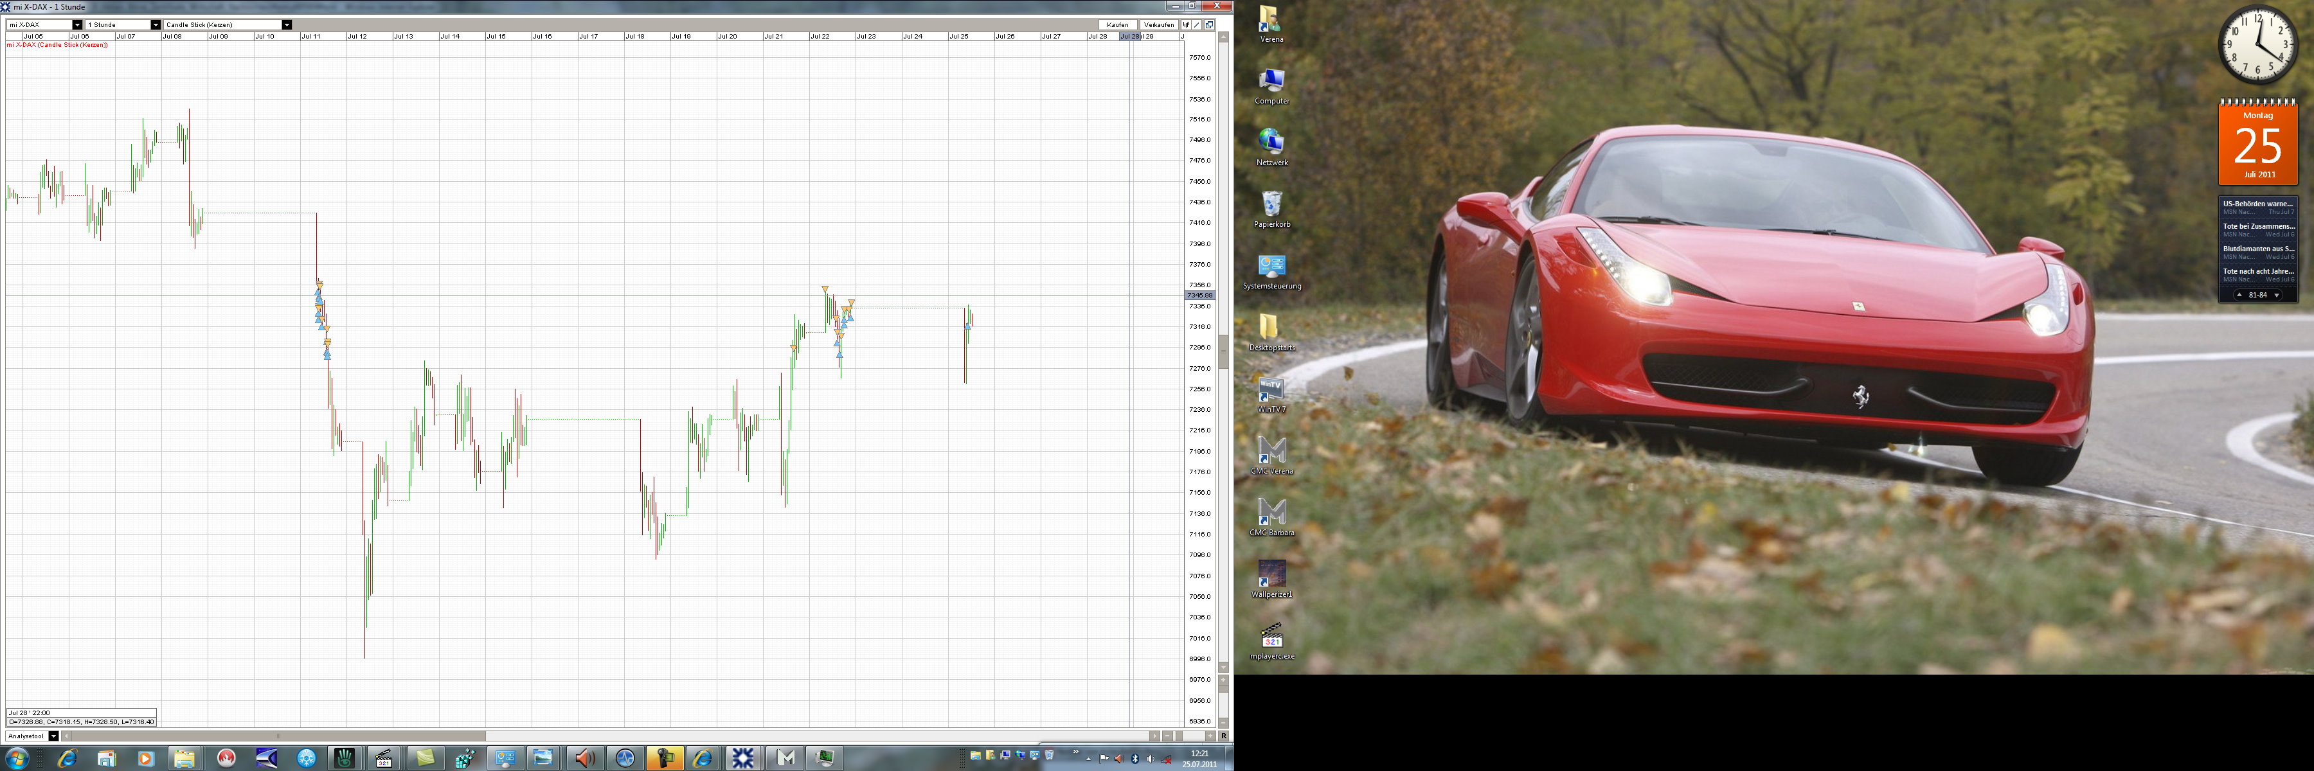Viewport: 2314px width, 771px height.
Task: Expand the Analysetool dropdown
Action: coord(53,736)
